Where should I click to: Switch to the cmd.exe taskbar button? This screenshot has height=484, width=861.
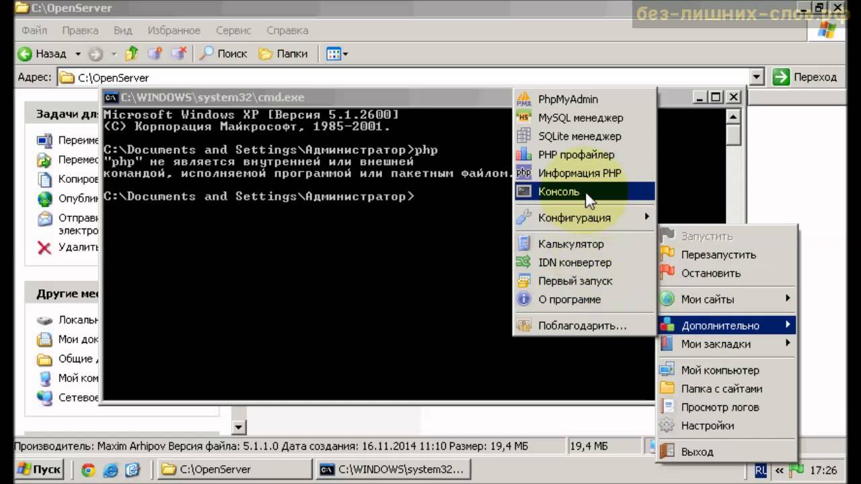393,469
